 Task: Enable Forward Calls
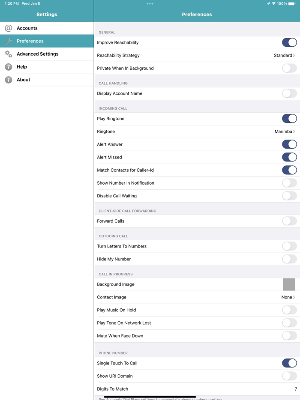(x=289, y=221)
